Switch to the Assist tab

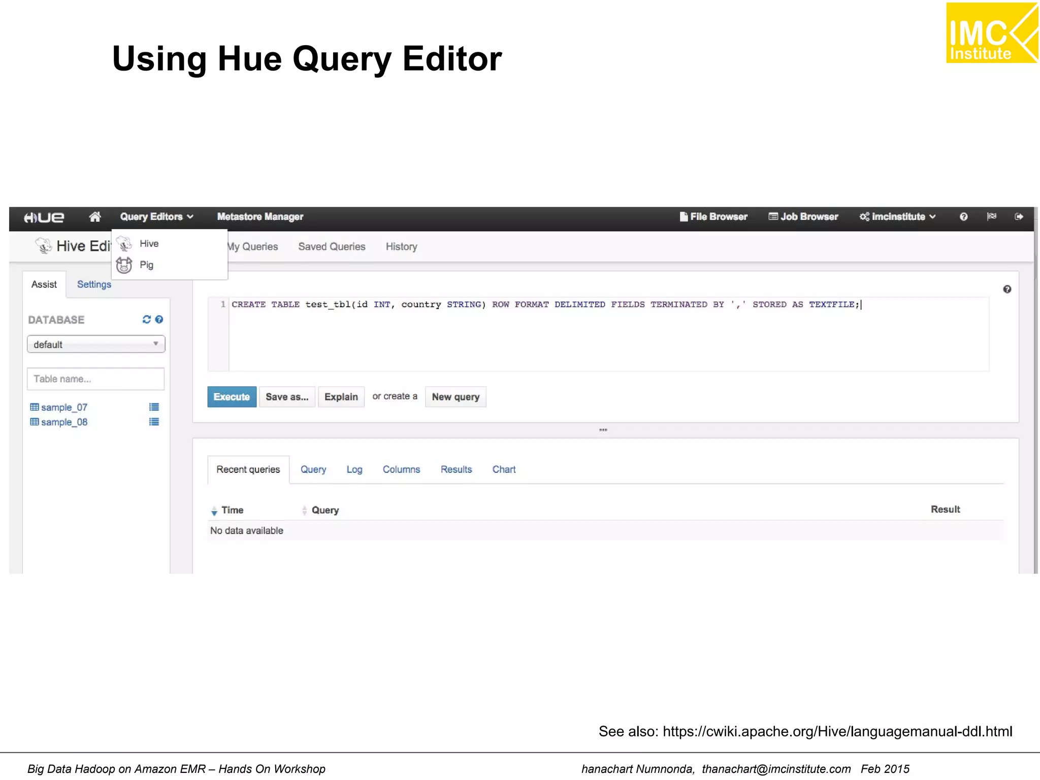coord(44,284)
